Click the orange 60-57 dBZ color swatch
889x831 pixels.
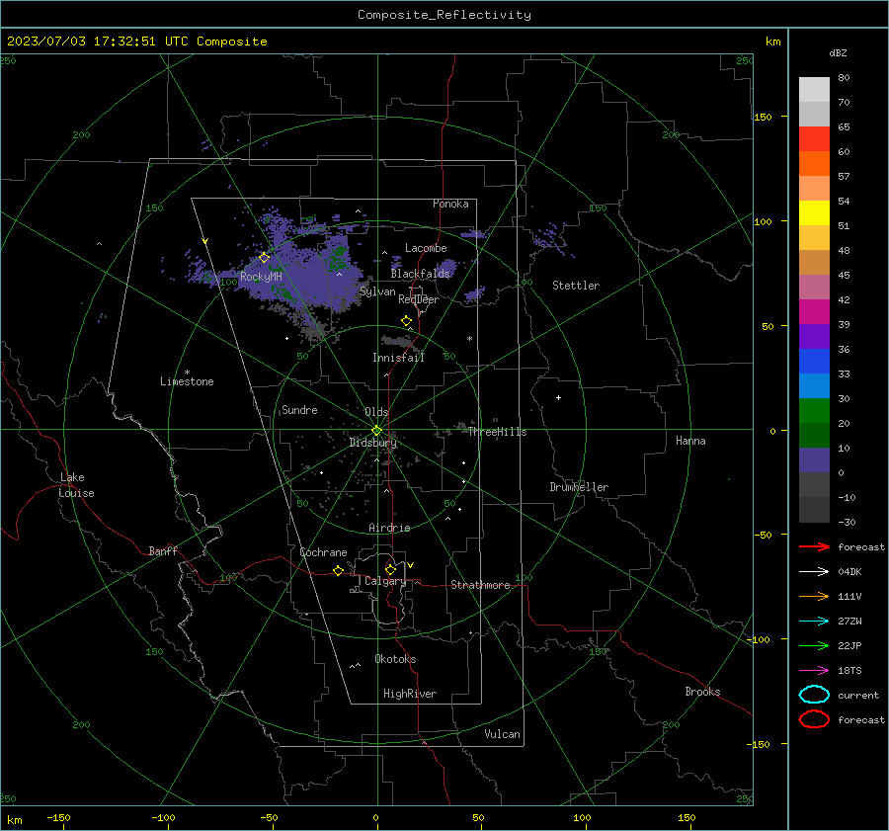814,164
